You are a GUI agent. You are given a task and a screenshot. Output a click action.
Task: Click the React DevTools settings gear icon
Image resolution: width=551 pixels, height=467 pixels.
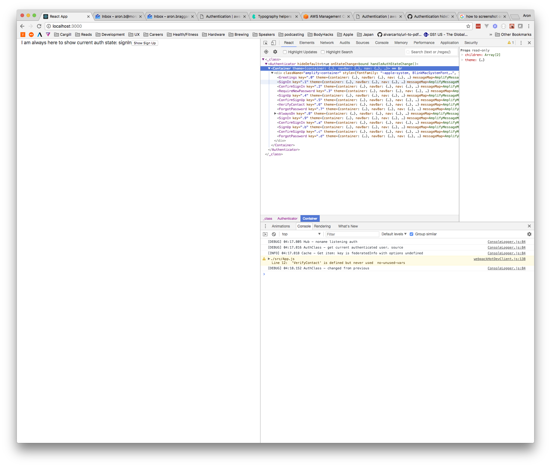pos(275,52)
